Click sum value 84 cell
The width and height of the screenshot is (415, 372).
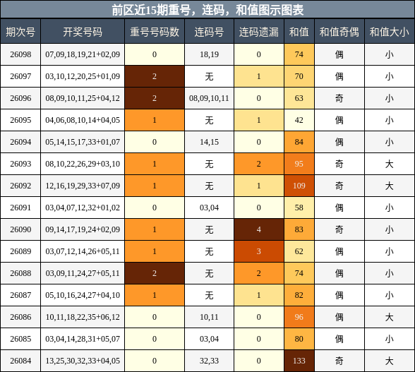click(x=299, y=142)
